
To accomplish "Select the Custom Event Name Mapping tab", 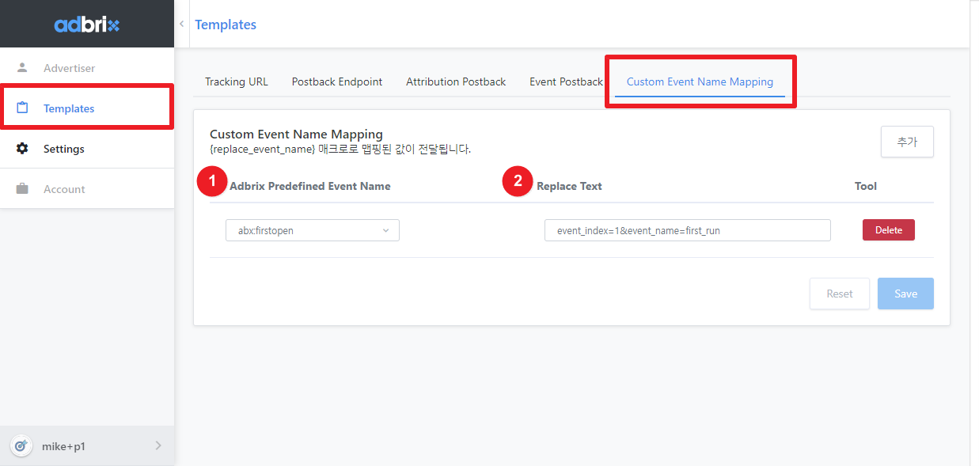I will 700,81.
